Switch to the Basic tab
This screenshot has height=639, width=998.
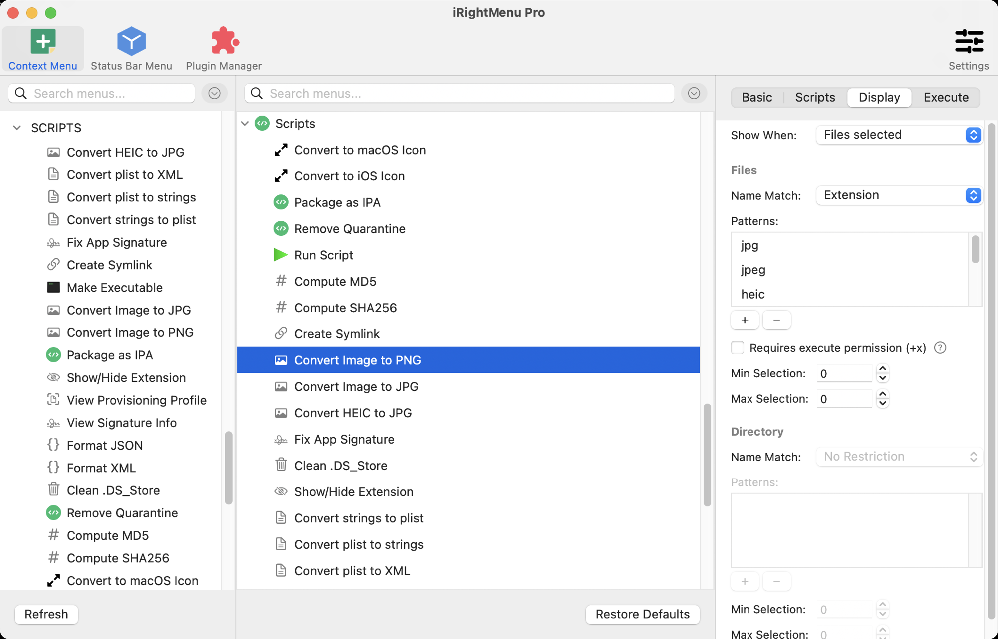tap(757, 97)
